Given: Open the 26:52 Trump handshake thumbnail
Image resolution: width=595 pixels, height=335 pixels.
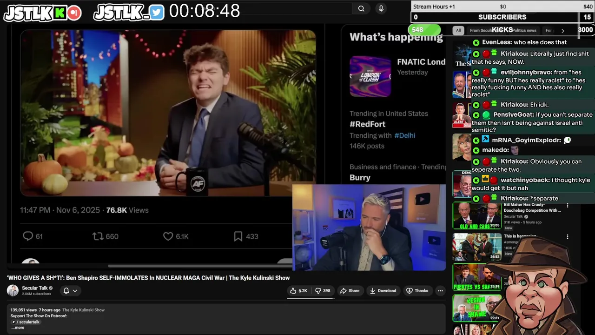Looking at the screenshot, I should [477, 247].
